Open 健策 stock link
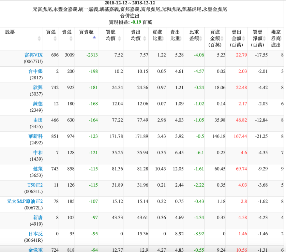 (x=38, y=169)
